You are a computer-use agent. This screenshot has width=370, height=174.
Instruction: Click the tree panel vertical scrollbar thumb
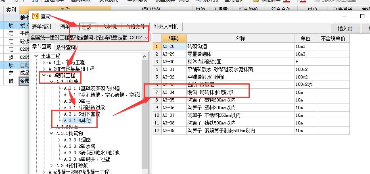click(x=145, y=114)
